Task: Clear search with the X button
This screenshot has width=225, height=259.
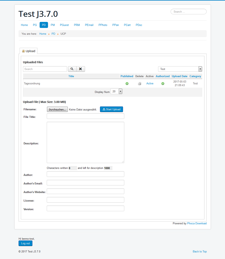Action: [80, 69]
